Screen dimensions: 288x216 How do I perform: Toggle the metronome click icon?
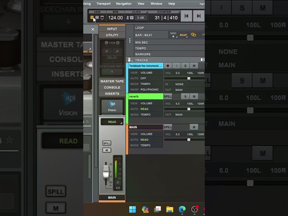[x=128, y=18]
